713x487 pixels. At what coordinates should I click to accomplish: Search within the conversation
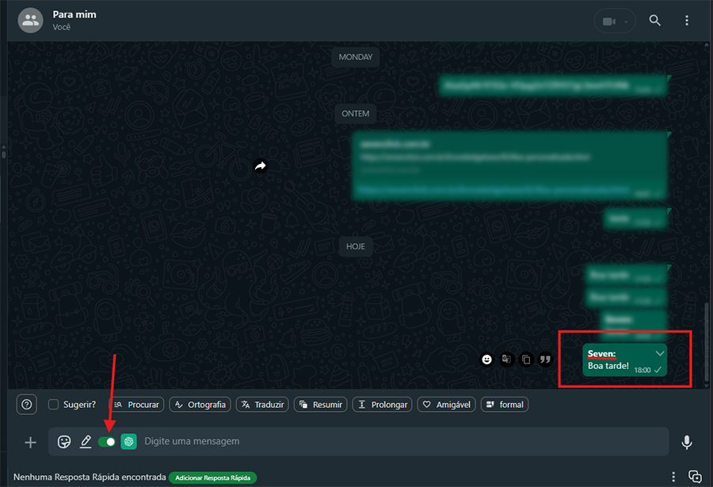pyautogui.click(x=654, y=21)
